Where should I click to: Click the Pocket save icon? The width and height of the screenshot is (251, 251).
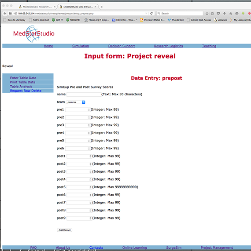click(218, 14)
